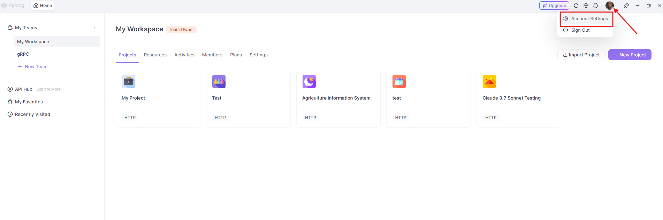Image resolution: width=663 pixels, height=220 pixels.
Task: Click the My Teams group icon
Action: [10, 28]
